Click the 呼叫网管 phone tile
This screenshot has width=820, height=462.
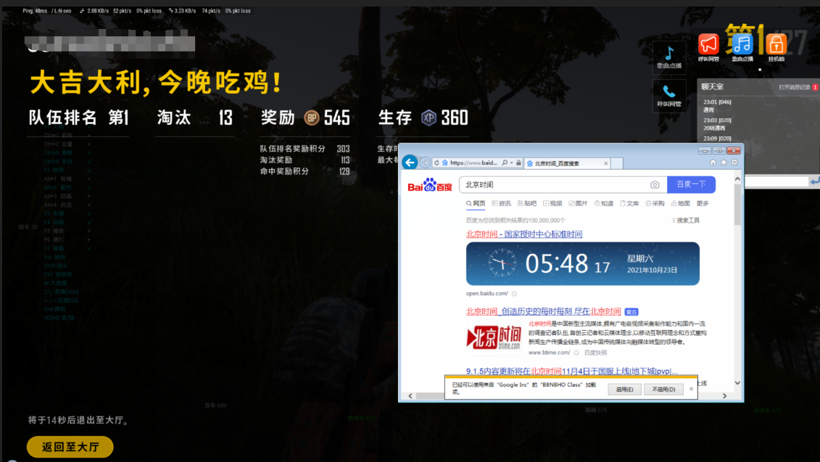tap(669, 95)
